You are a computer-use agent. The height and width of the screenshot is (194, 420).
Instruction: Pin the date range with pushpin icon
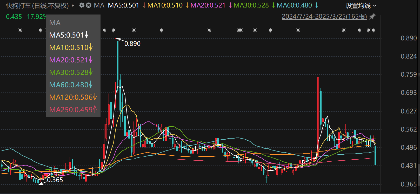[372, 17]
